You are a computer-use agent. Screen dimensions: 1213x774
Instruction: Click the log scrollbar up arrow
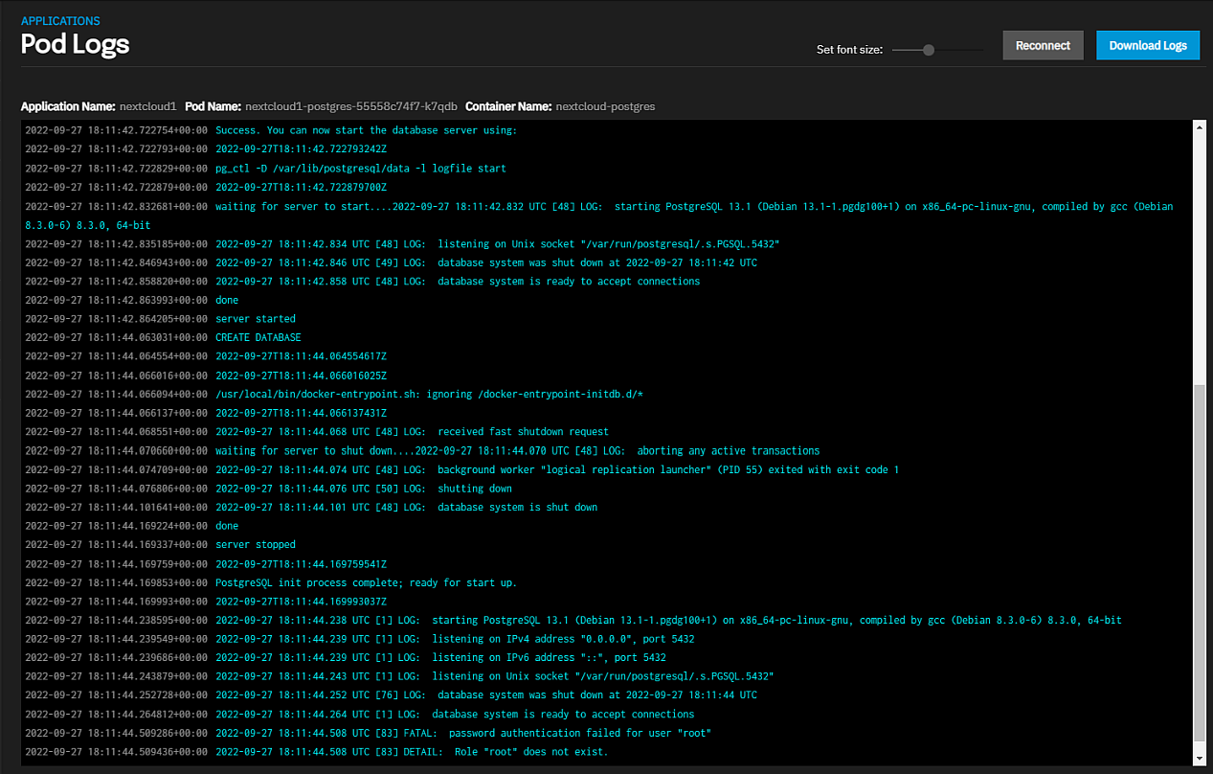coord(1200,127)
